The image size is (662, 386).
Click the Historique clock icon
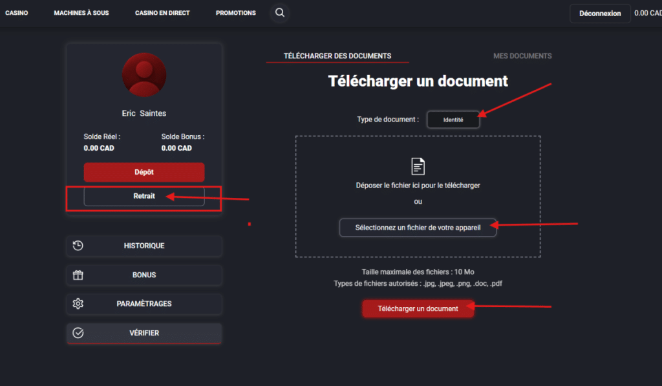tap(78, 246)
